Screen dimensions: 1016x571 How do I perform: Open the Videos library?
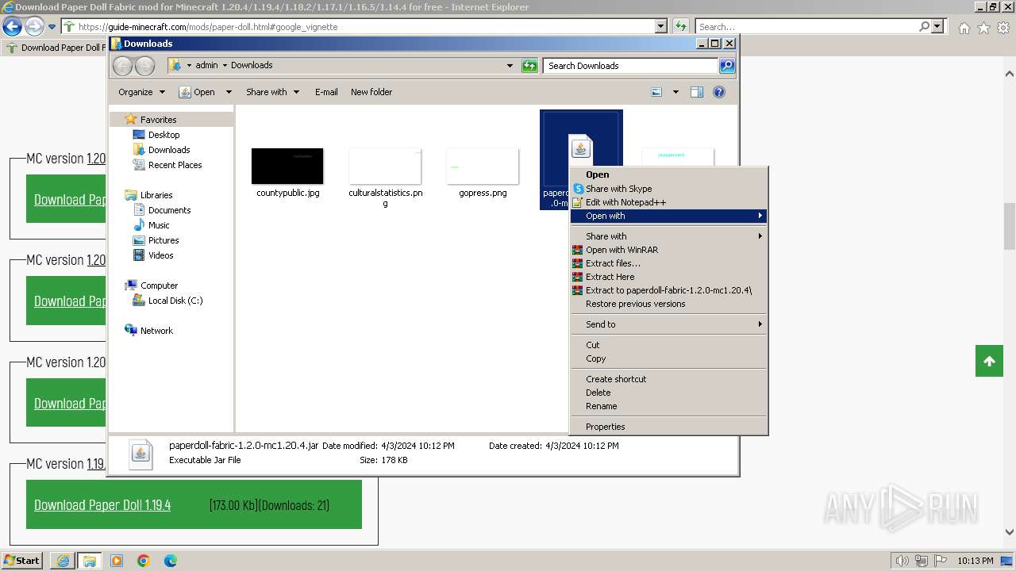point(160,255)
